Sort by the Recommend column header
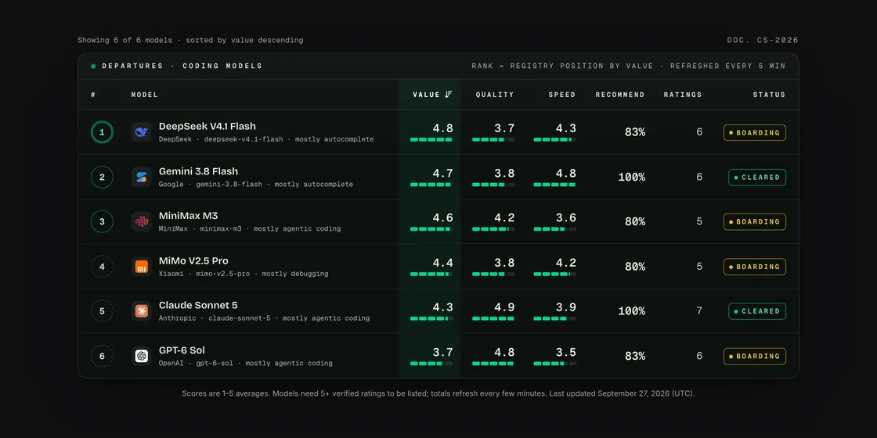Viewport: 877px width, 438px height. click(x=619, y=95)
